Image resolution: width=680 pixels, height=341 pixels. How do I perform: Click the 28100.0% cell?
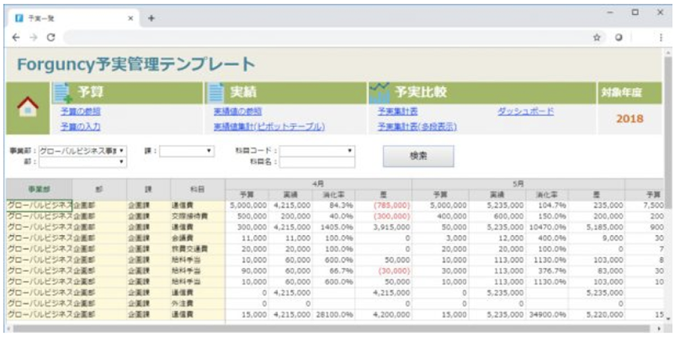(x=333, y=315)
